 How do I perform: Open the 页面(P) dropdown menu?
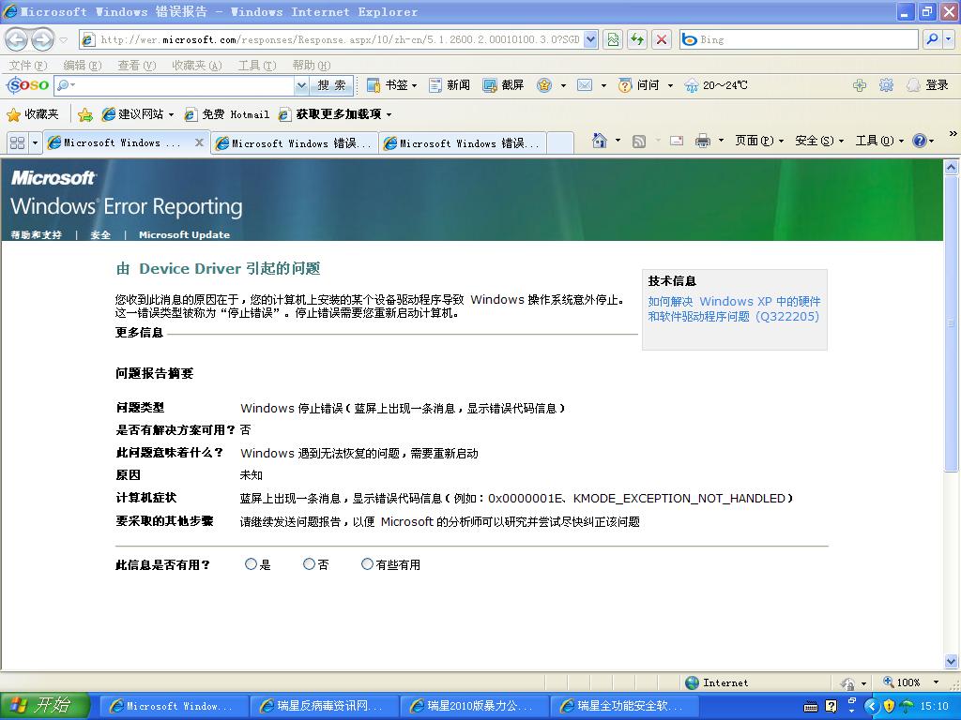759,141
